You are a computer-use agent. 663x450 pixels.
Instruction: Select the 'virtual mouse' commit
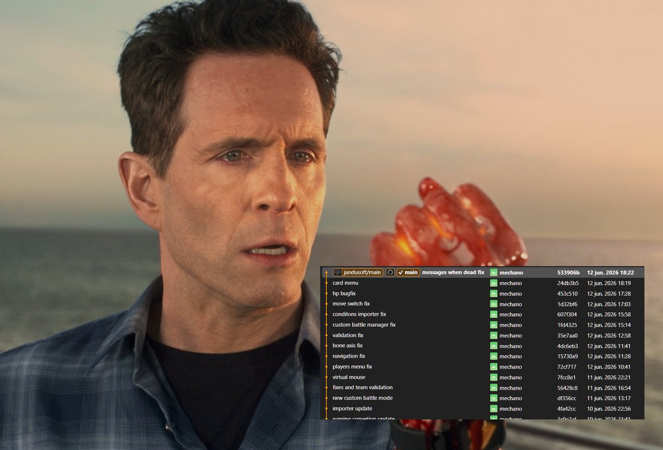pyautogui.click(x=349, y=378)
